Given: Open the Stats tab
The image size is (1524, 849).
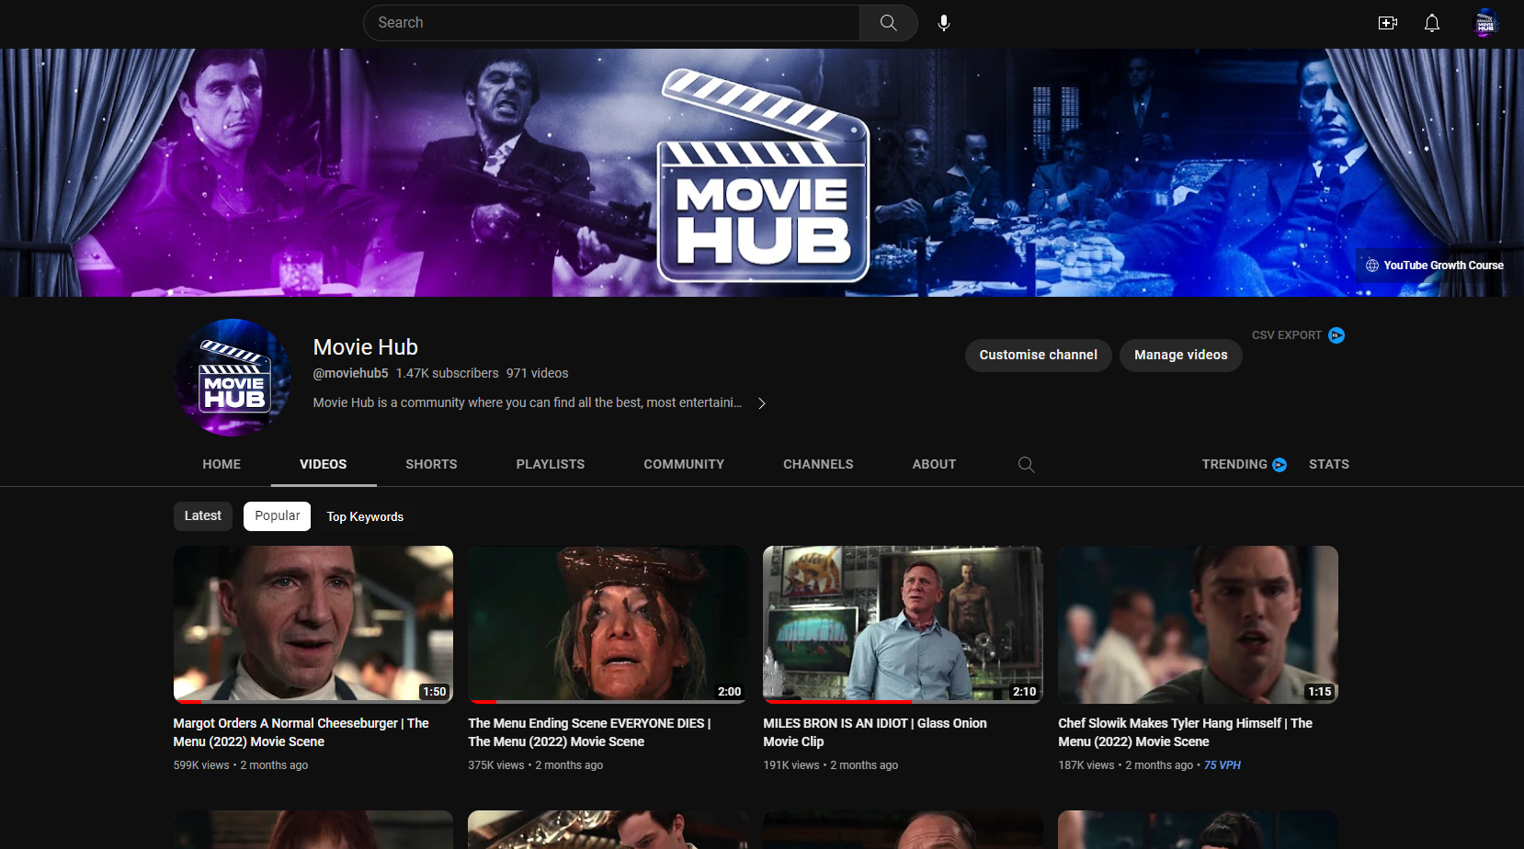Looking at the screenshot, I should click(x=1329, y=464).
